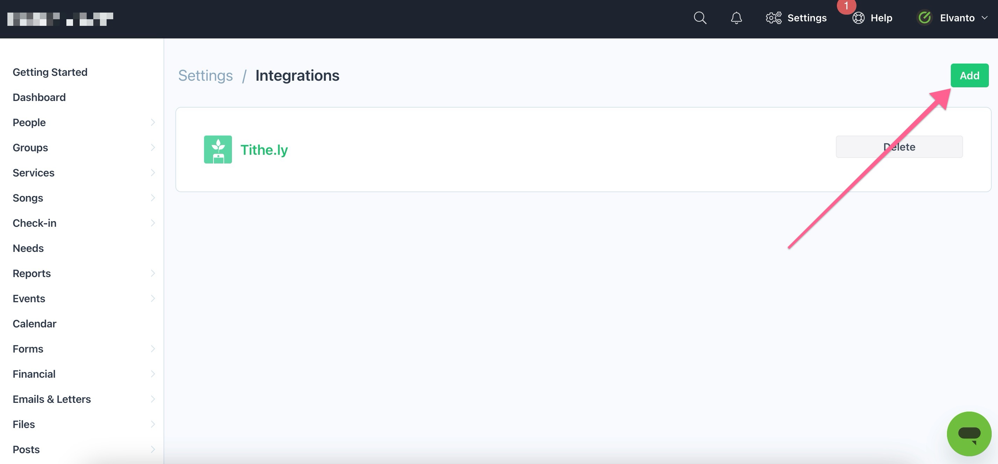This screenshot has width=998, height=464.
Task: Click the red notification badge above Help
Action: point(846,6)
